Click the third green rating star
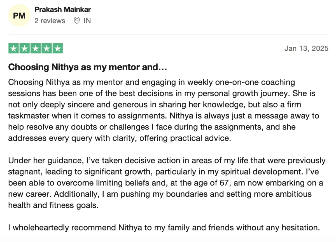The width and height of the screenshot is (336, 242). (x=36, y=49)
